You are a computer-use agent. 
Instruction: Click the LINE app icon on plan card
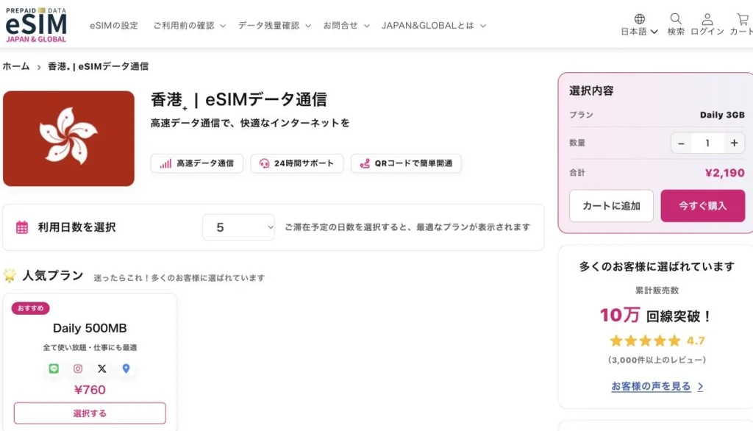[54, 368]
